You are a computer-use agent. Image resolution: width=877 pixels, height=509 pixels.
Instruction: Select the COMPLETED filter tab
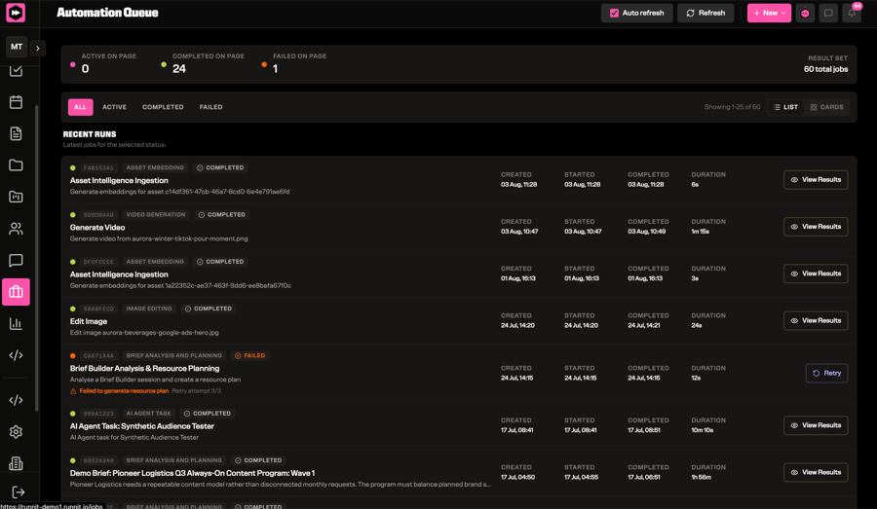(163, 107)
